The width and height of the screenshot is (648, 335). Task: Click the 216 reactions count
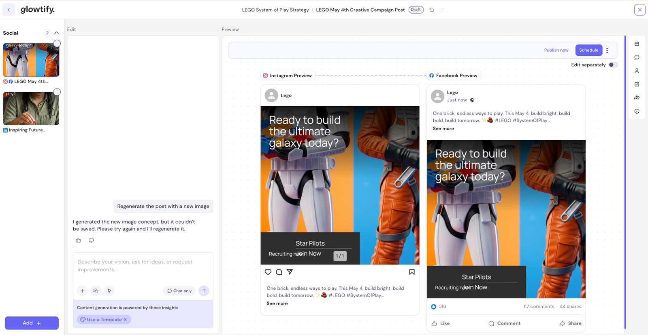(439, 306)
